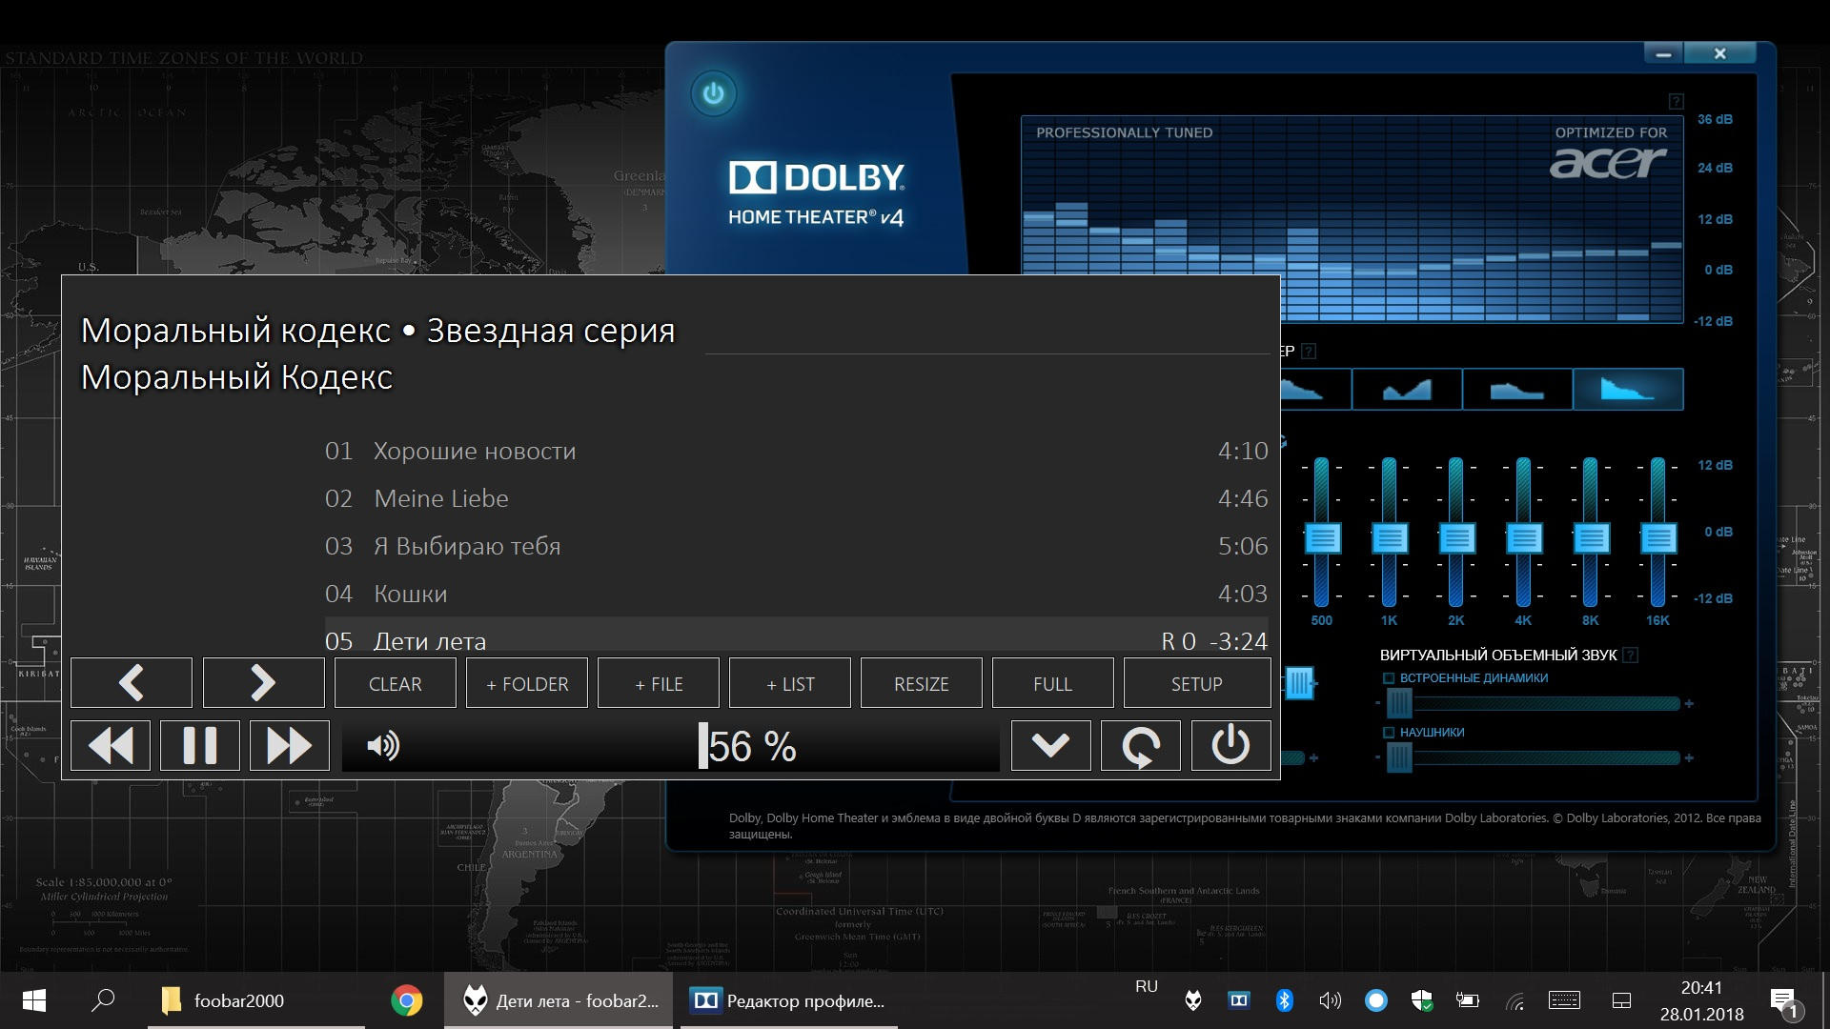Expand the down chevron menu
Viewport: 1830px width, 1029px height.
(x=1050, y=745)
